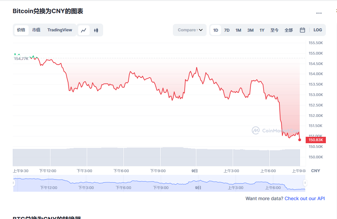Choose the 全部 time range
This screenshot has width=337, height=219.
click(288, 30)
